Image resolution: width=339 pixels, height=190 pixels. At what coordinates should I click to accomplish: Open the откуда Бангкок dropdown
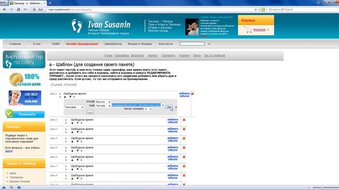point(103,102)
